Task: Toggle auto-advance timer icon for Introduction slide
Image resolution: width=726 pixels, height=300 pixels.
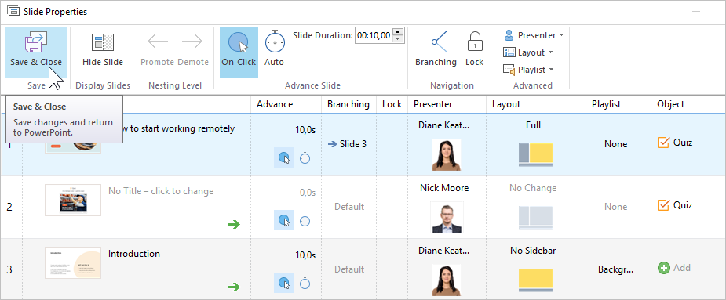Action: point(305,283)
